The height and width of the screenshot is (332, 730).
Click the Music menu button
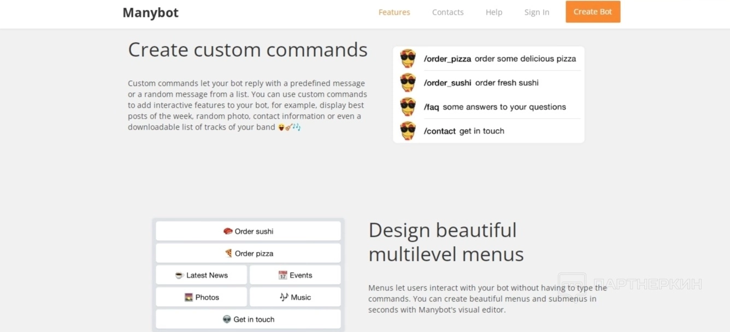295,297
